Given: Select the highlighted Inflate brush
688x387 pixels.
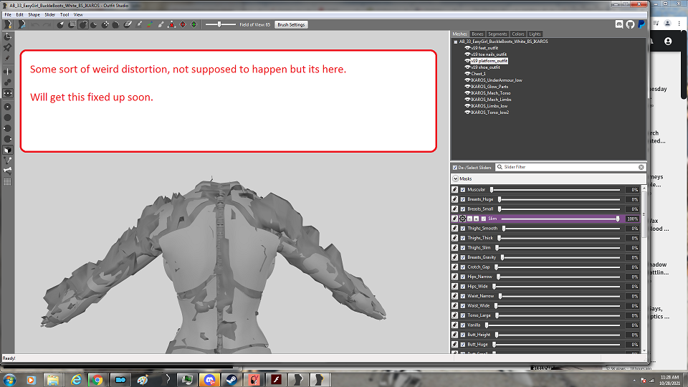Looking at the screenshot, I should pos(83,24).
